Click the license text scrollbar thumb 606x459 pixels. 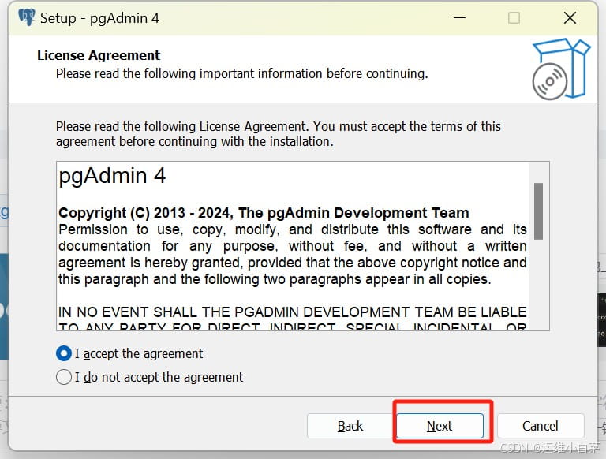click(x=538, y=211)
